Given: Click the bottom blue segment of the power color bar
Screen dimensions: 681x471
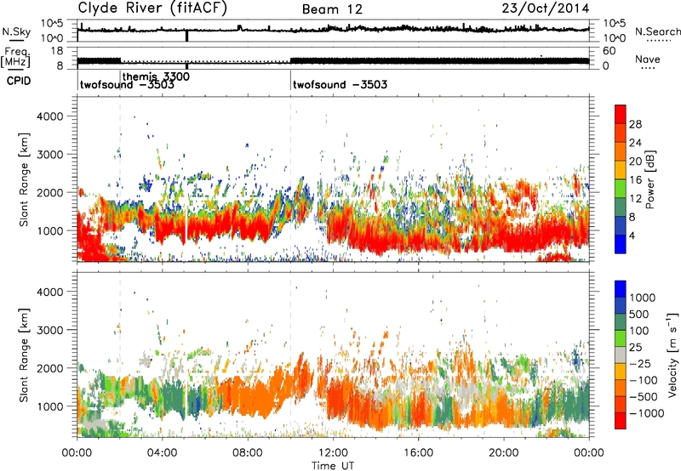Looking at the screenshot, I should click(x=621, y=244).
